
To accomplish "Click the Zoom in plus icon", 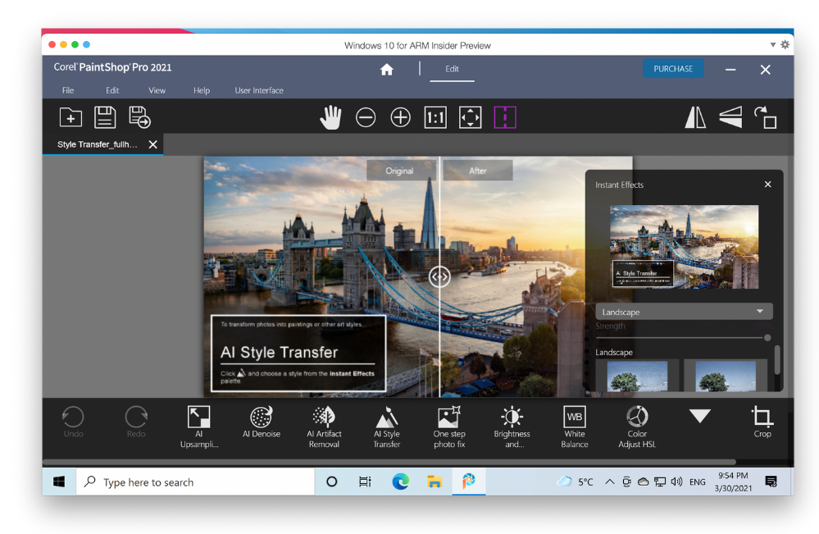I will tap(400, 118).
